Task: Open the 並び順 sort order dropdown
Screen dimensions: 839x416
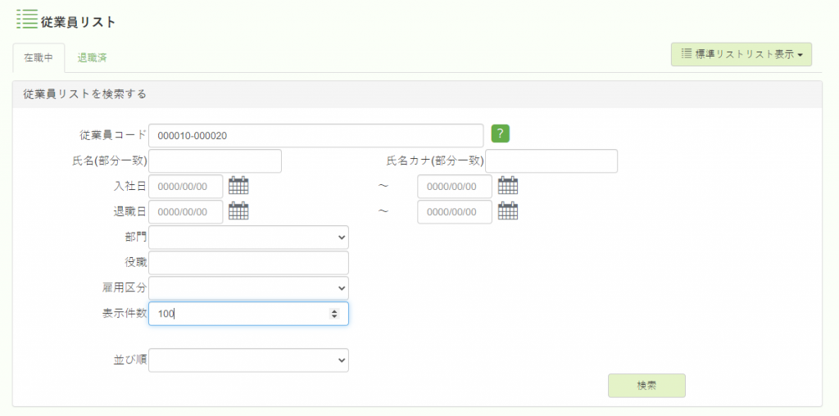Action: click(249, 359)
